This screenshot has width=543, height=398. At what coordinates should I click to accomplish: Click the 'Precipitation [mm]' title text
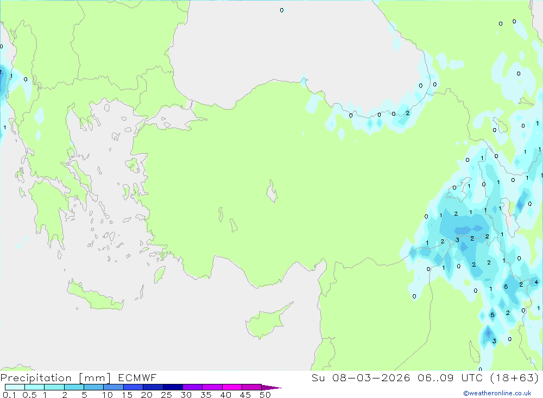click(55, 378)
